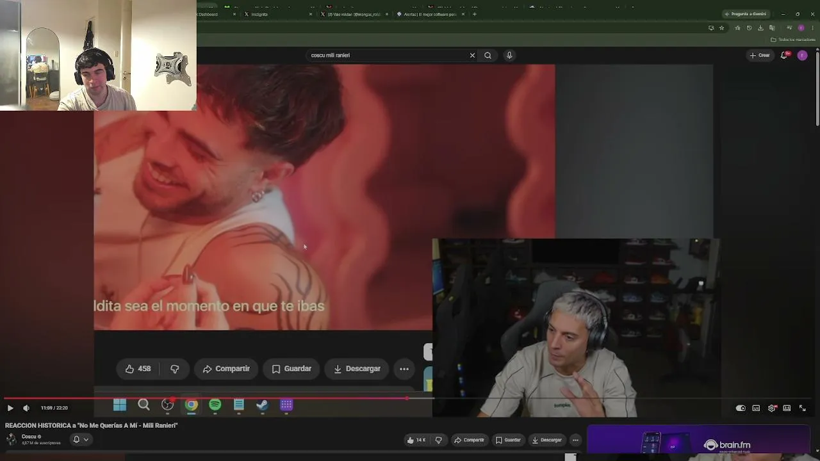Play the outer YouTube video
820x461 pixels.
click(x=10, y=408)
